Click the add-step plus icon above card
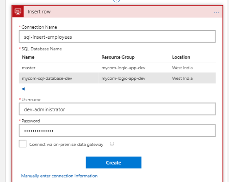229x182 pixels. pyautogui.click(x=117, y=0)
